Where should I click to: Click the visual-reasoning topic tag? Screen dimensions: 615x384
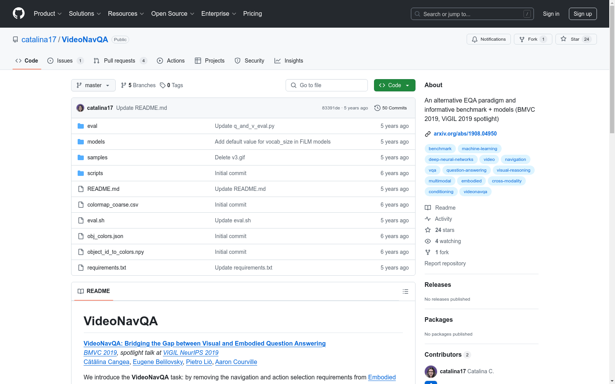[513, 170]
